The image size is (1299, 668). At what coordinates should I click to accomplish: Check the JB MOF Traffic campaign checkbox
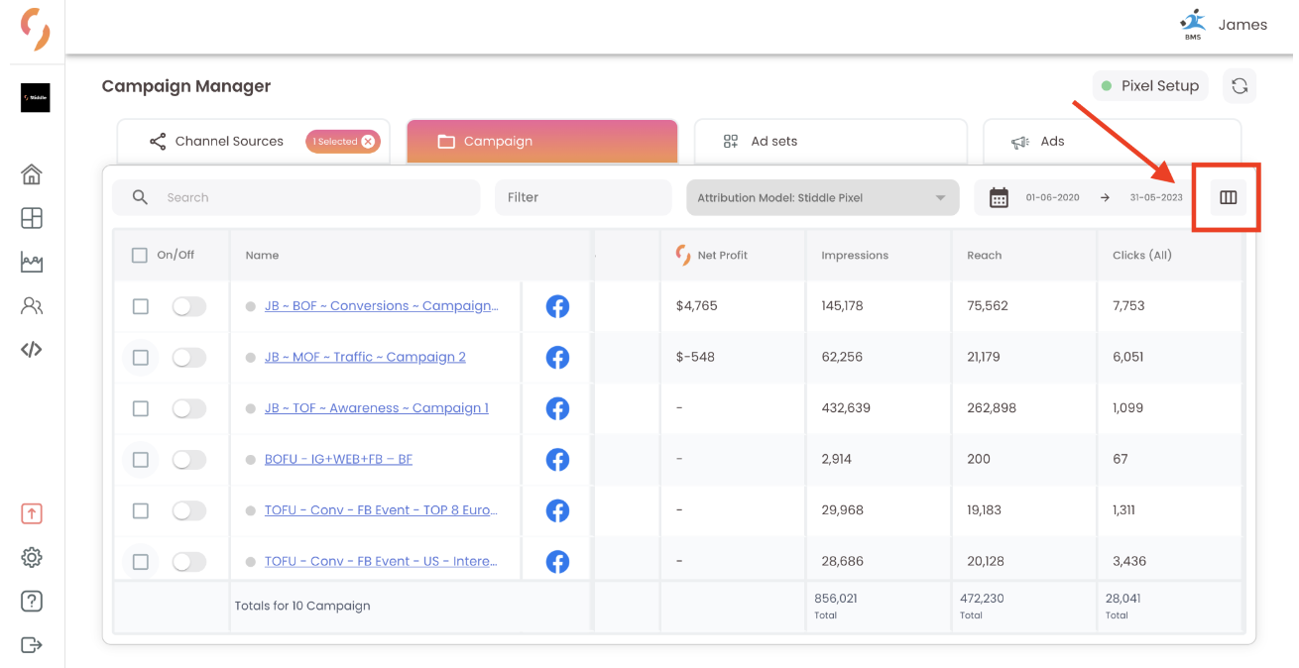(141, 357)
